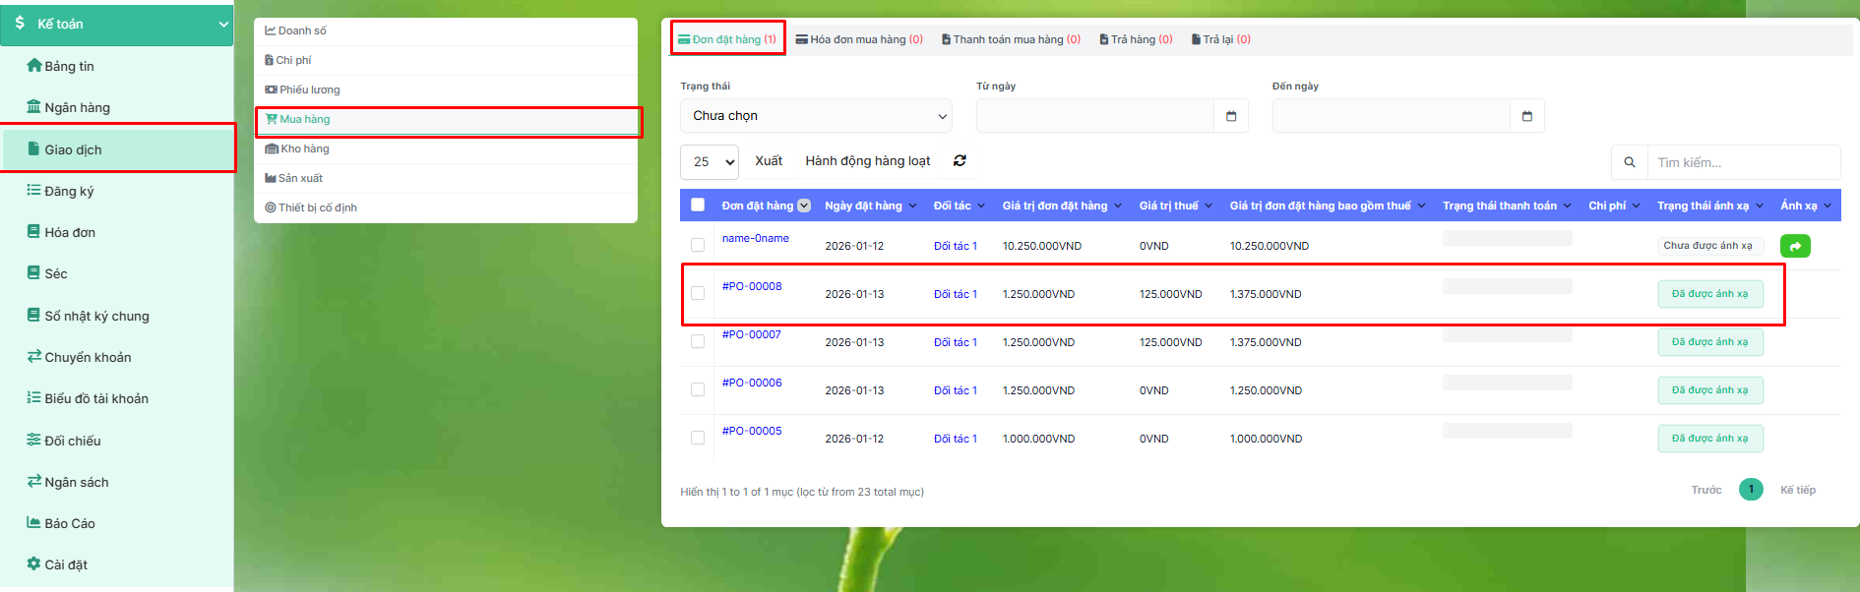The image size is (1860, 592).
Task: Check the select-all checkbox in table header
Action: coord(698,206)
